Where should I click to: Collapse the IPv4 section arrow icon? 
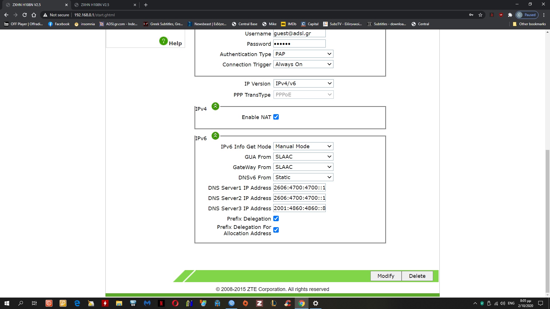tap(215, 106)
